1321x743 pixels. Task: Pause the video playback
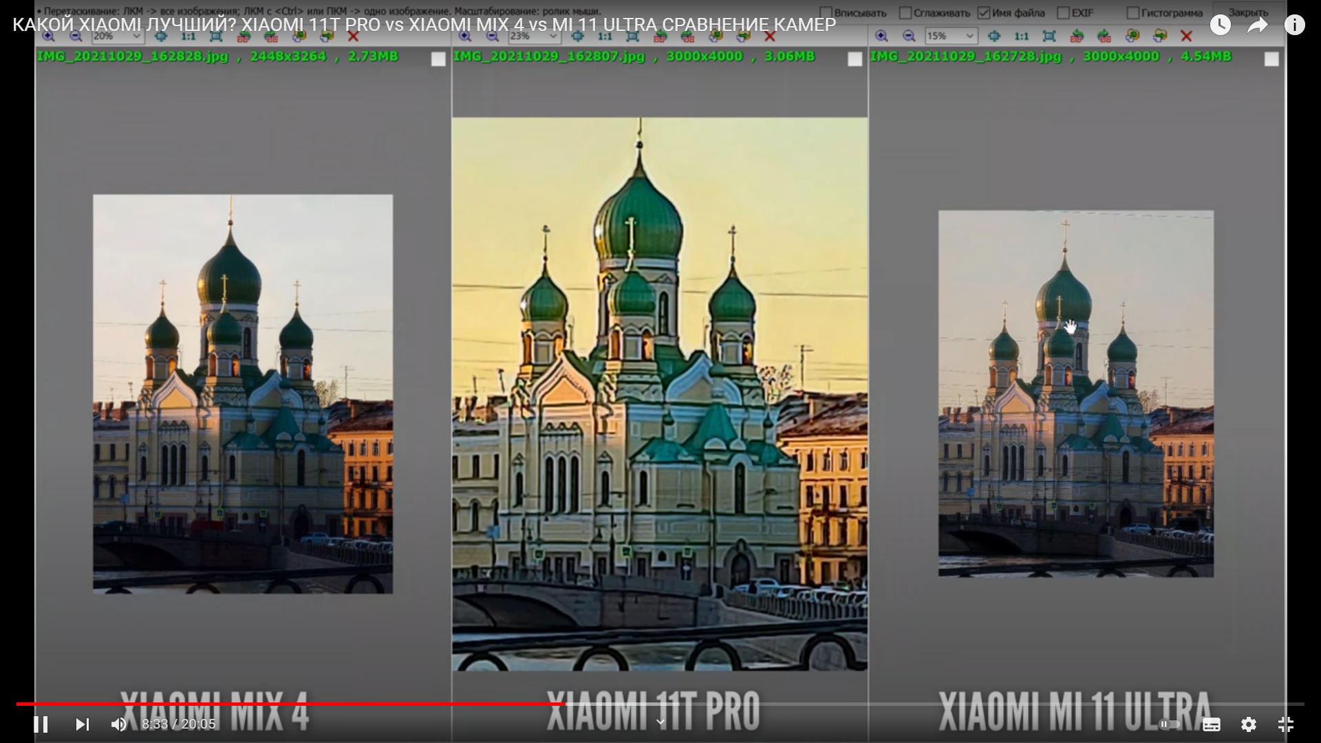coord(41,724)
